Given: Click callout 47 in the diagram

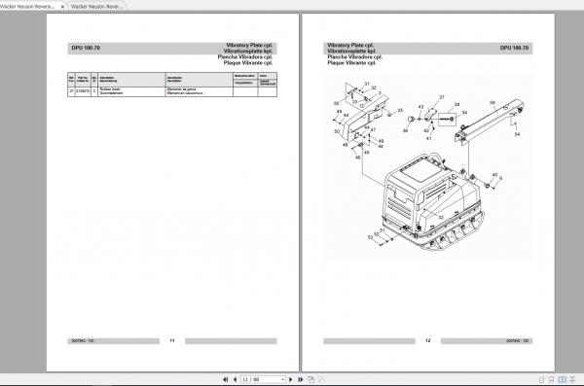Looking at the screenshot, I should click(x=373, y=130).
